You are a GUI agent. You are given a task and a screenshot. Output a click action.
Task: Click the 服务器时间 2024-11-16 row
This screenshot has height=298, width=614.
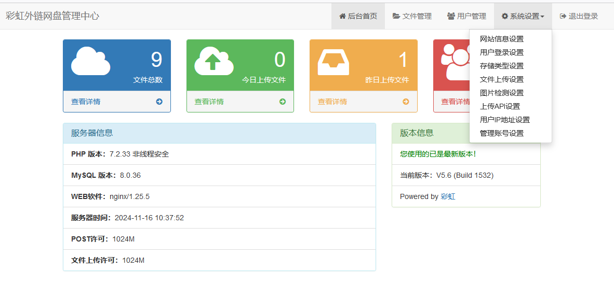click(x=219, y=218)
